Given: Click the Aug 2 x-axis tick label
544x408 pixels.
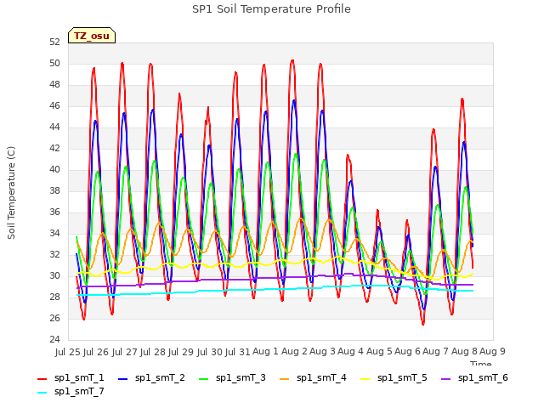Looking at the screenshot, I should click(294, 351).
